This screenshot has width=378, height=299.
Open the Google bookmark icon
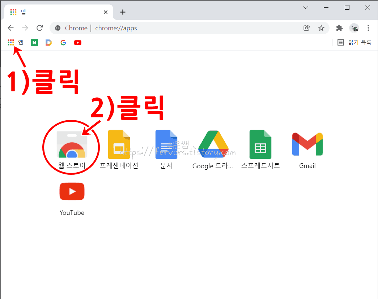coord(63,43)
